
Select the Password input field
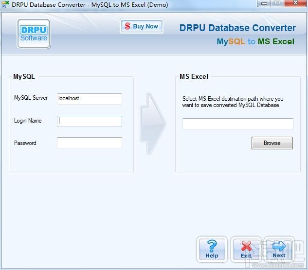90,143
